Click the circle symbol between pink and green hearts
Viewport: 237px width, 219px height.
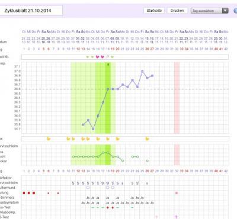tap(108, 56)
